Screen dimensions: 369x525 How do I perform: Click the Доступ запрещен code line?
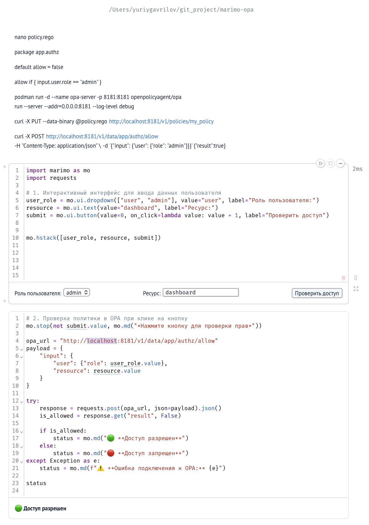[x=121, y=453]
